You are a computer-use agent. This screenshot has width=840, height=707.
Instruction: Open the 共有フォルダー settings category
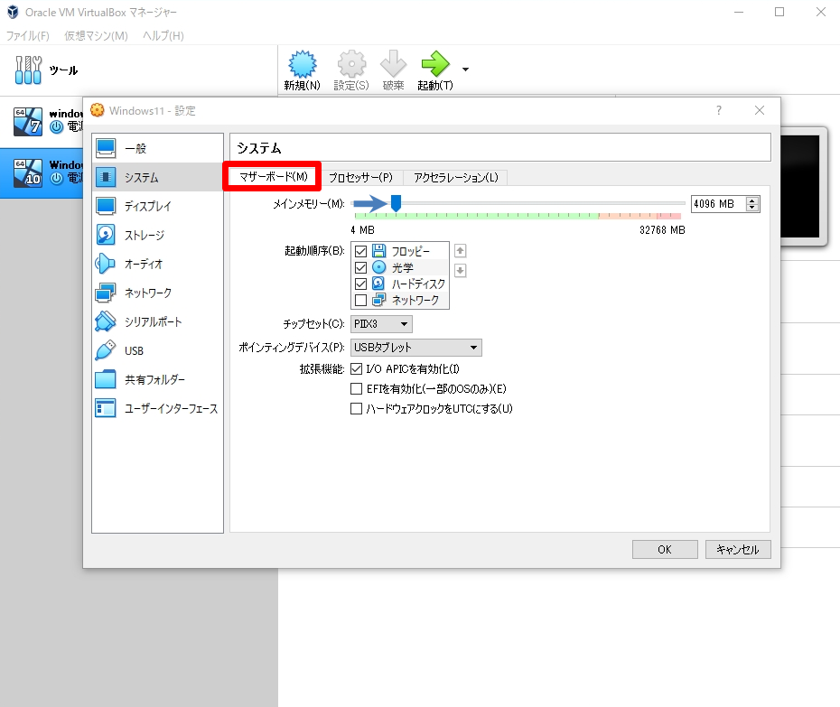tap(157, 380)
